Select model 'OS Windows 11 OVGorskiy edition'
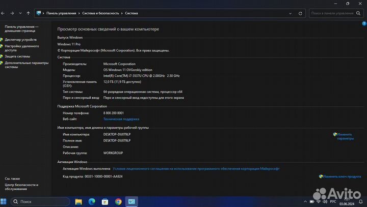The image size is (367, 207). pyautogui.click(x=128, y=70)
